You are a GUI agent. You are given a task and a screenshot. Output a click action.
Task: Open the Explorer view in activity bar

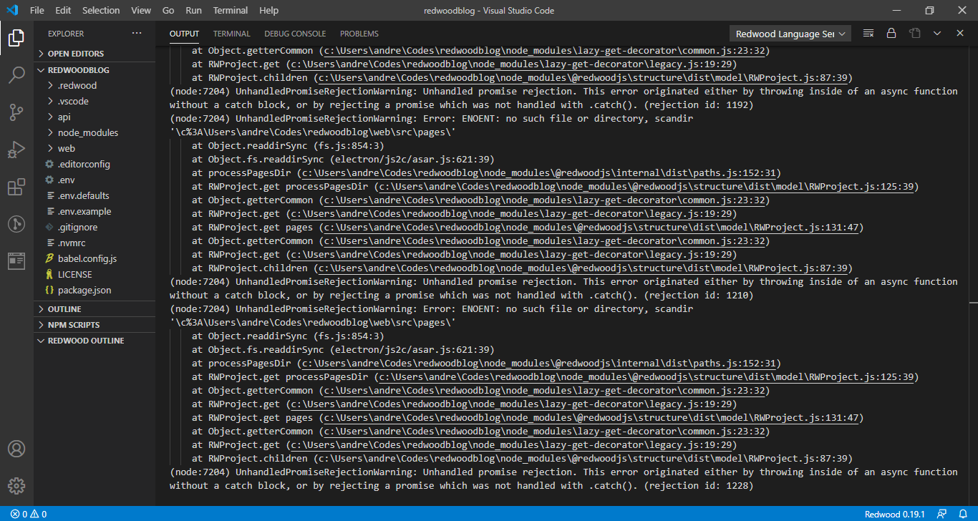16,38
